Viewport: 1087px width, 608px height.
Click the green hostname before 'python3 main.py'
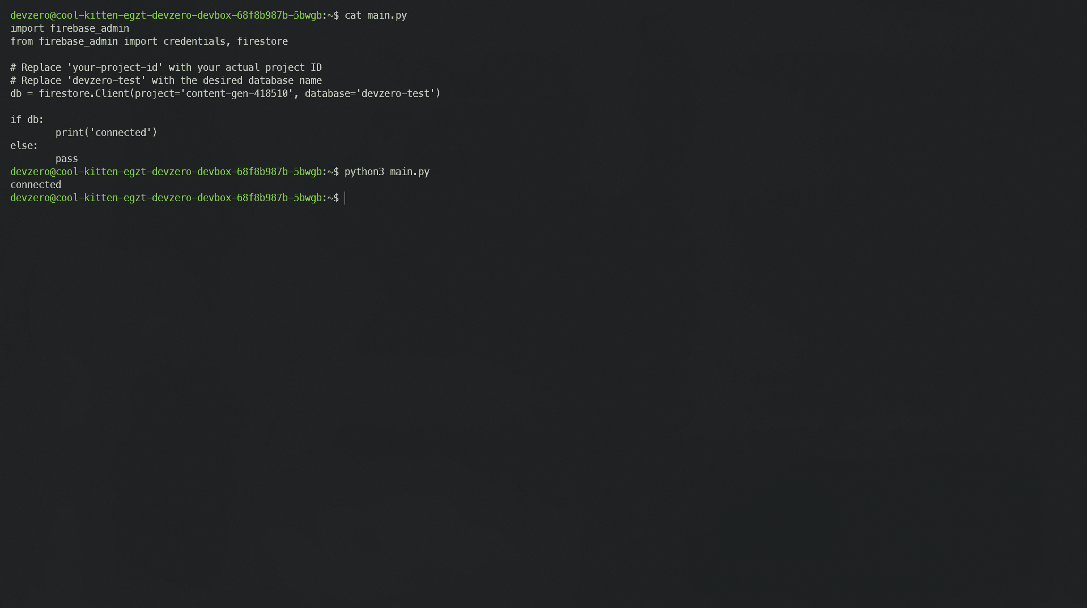(x=165, y=172)
